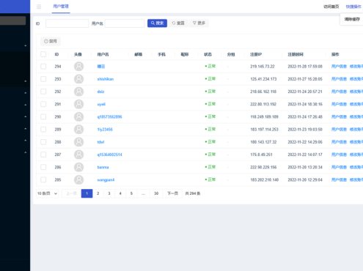Expand the last sidebar menu group arrow
Image resolution: width=363 pixels, height=271 pixels.
click(x=26, y=152)
